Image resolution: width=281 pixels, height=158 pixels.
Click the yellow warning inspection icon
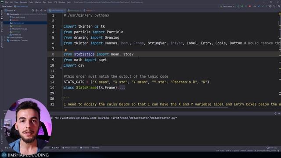pos(280,14)
